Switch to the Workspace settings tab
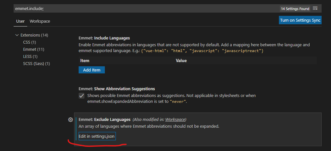This screenshot has width=331, height=151. (40, 21)
